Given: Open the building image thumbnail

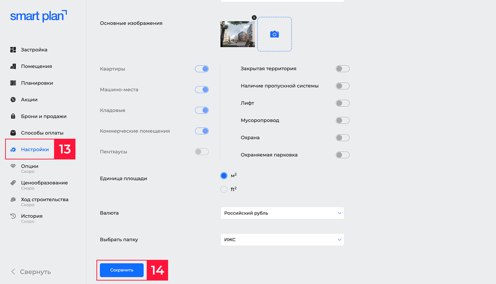Looking at the screenshot, I should [x=238, y=34].
